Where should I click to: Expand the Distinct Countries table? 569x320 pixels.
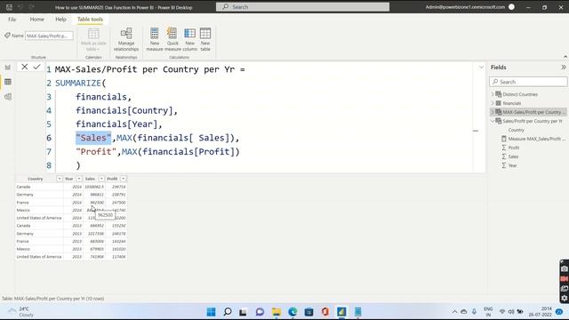493,94
